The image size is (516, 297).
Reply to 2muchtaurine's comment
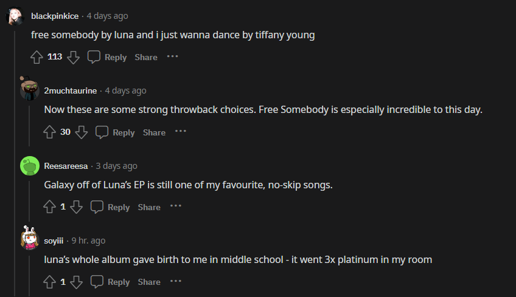click(x=115, y=132)
